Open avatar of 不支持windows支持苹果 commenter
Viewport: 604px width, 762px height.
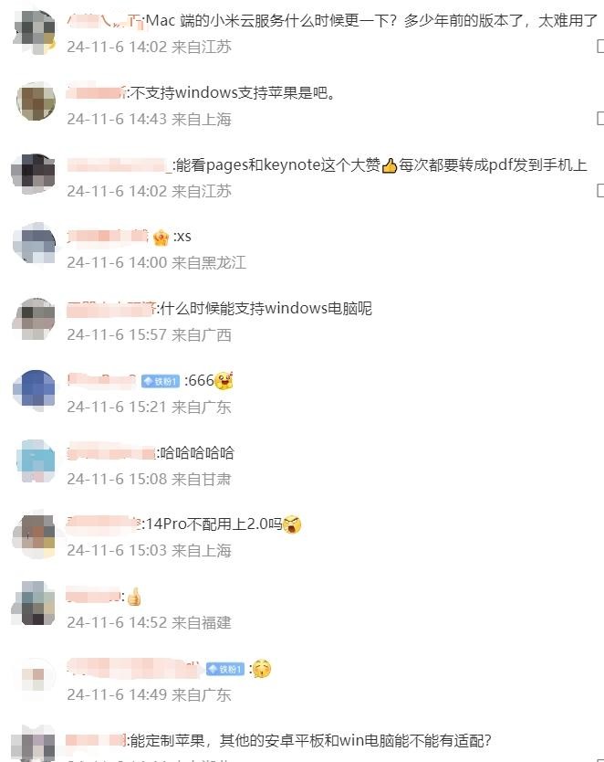click(x=36, y=101)
